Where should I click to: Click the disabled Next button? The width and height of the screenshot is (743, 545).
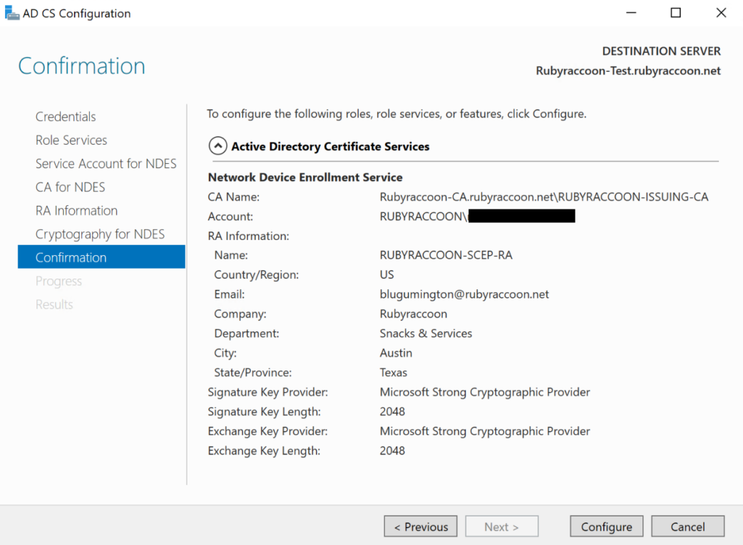tap(502, 526)
